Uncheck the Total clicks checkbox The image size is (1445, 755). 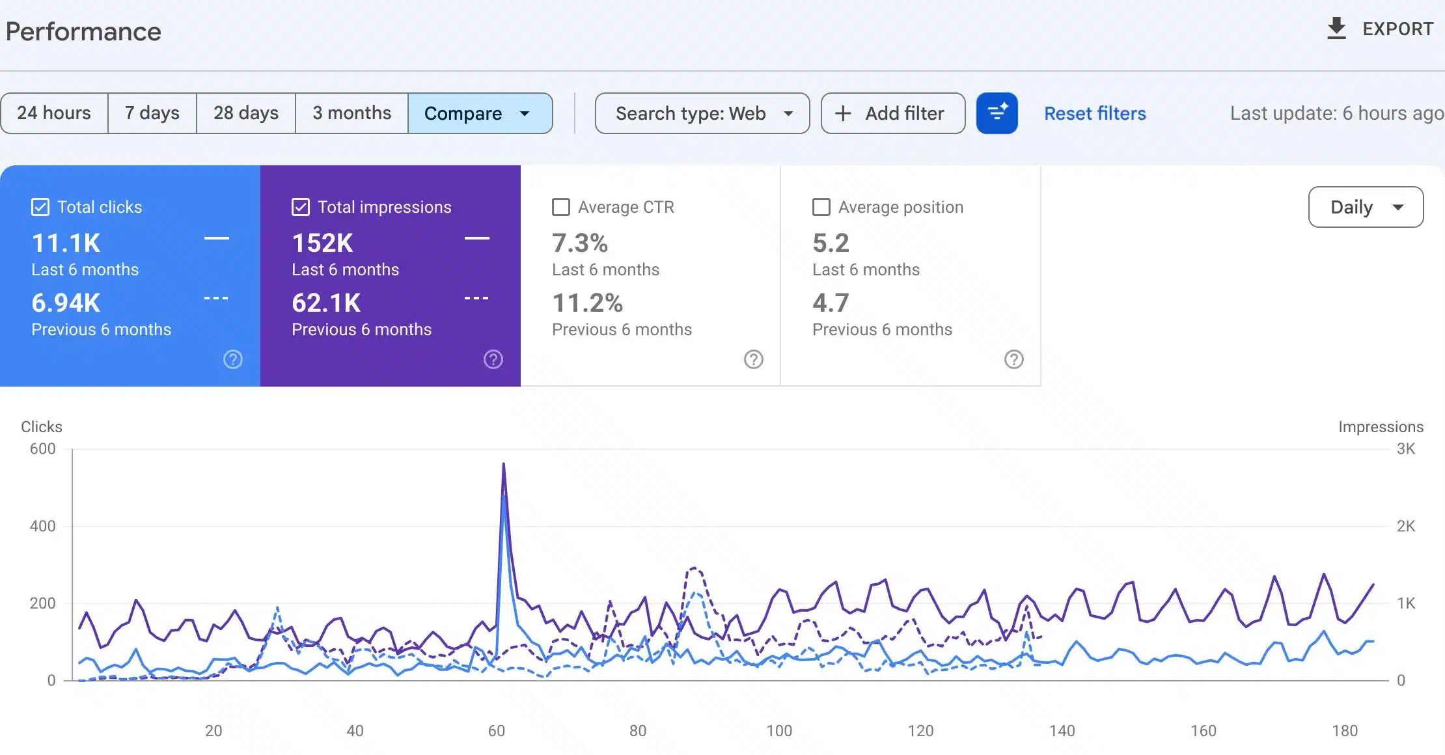tap(40, 207)
